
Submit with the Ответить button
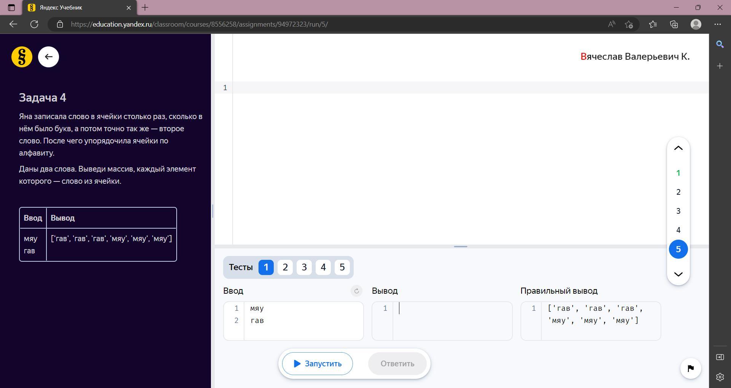(397, 364)
